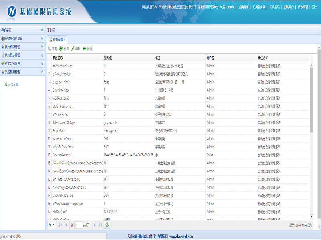This screenshot has width=321, height=240.
Task: Go to the last page of results
Action: (x=100, y=225)
